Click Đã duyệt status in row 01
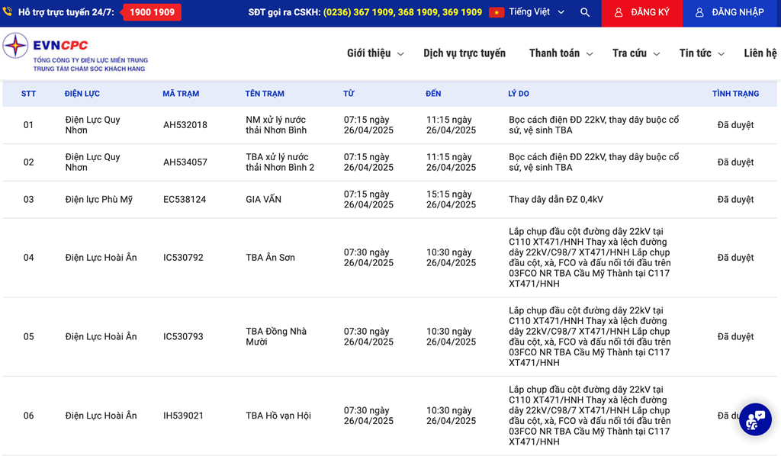This screenshot has width=781, height=456. click(736, 125)
